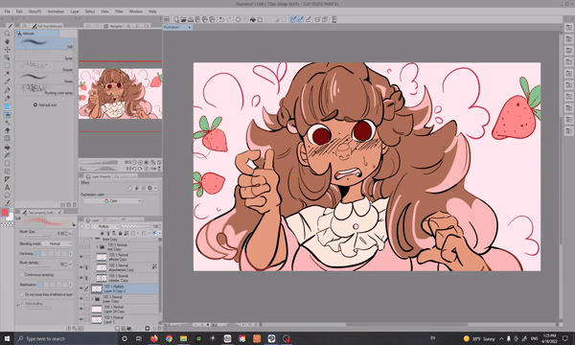
Task: Expand the text Copy layer folder
Action: pos(97,246)
